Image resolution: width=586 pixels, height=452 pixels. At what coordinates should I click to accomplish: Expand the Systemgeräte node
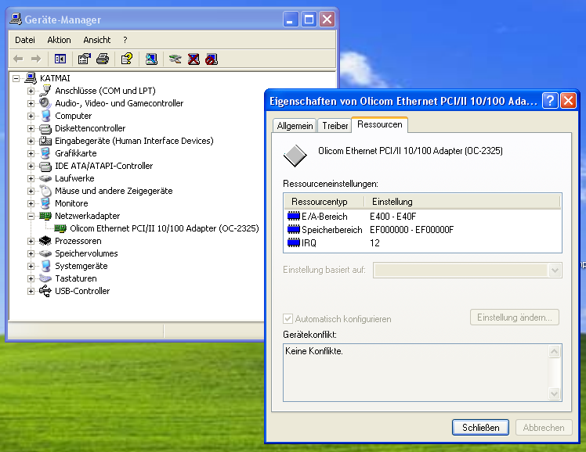pyautogui.click(x=31, y=267)
